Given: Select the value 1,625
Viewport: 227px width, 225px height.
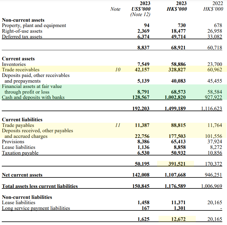Looking at the screenshot, I should 143,219.
